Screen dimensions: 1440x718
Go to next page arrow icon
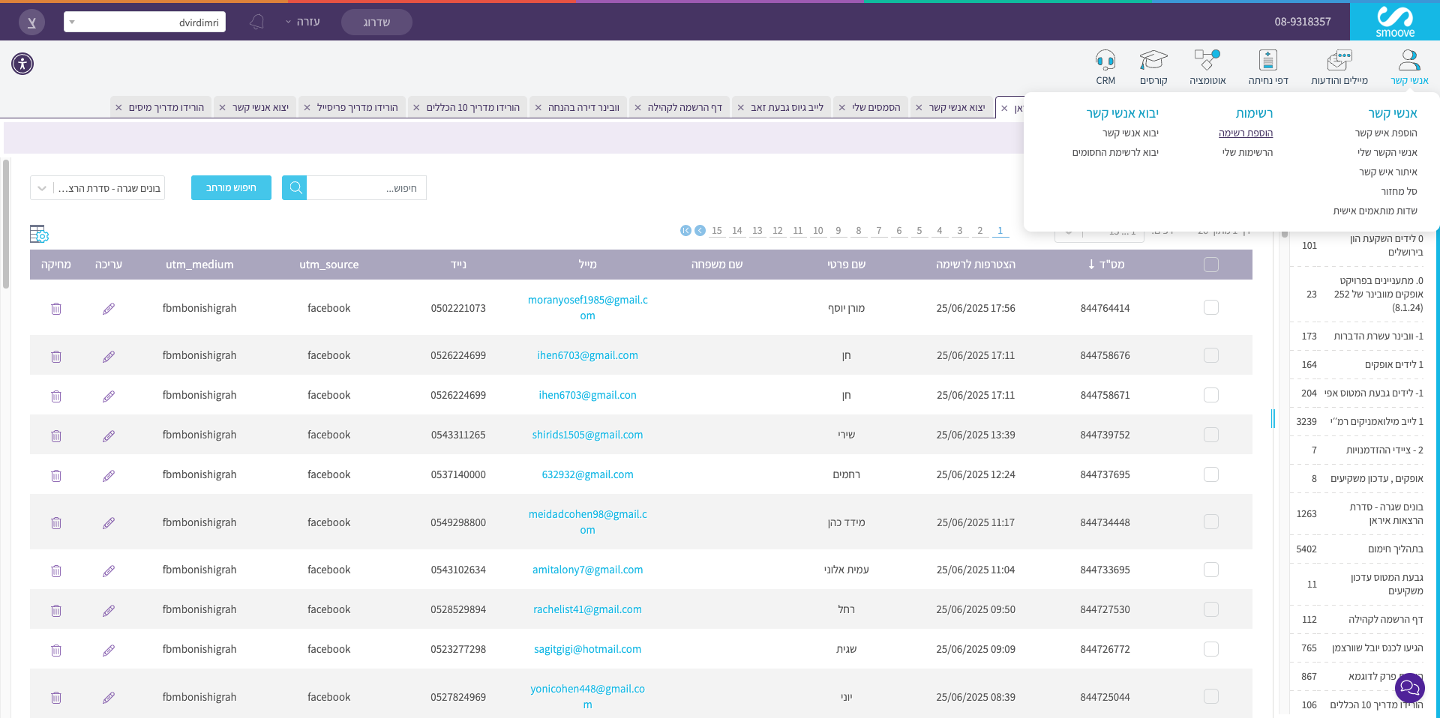coord(700,231)
